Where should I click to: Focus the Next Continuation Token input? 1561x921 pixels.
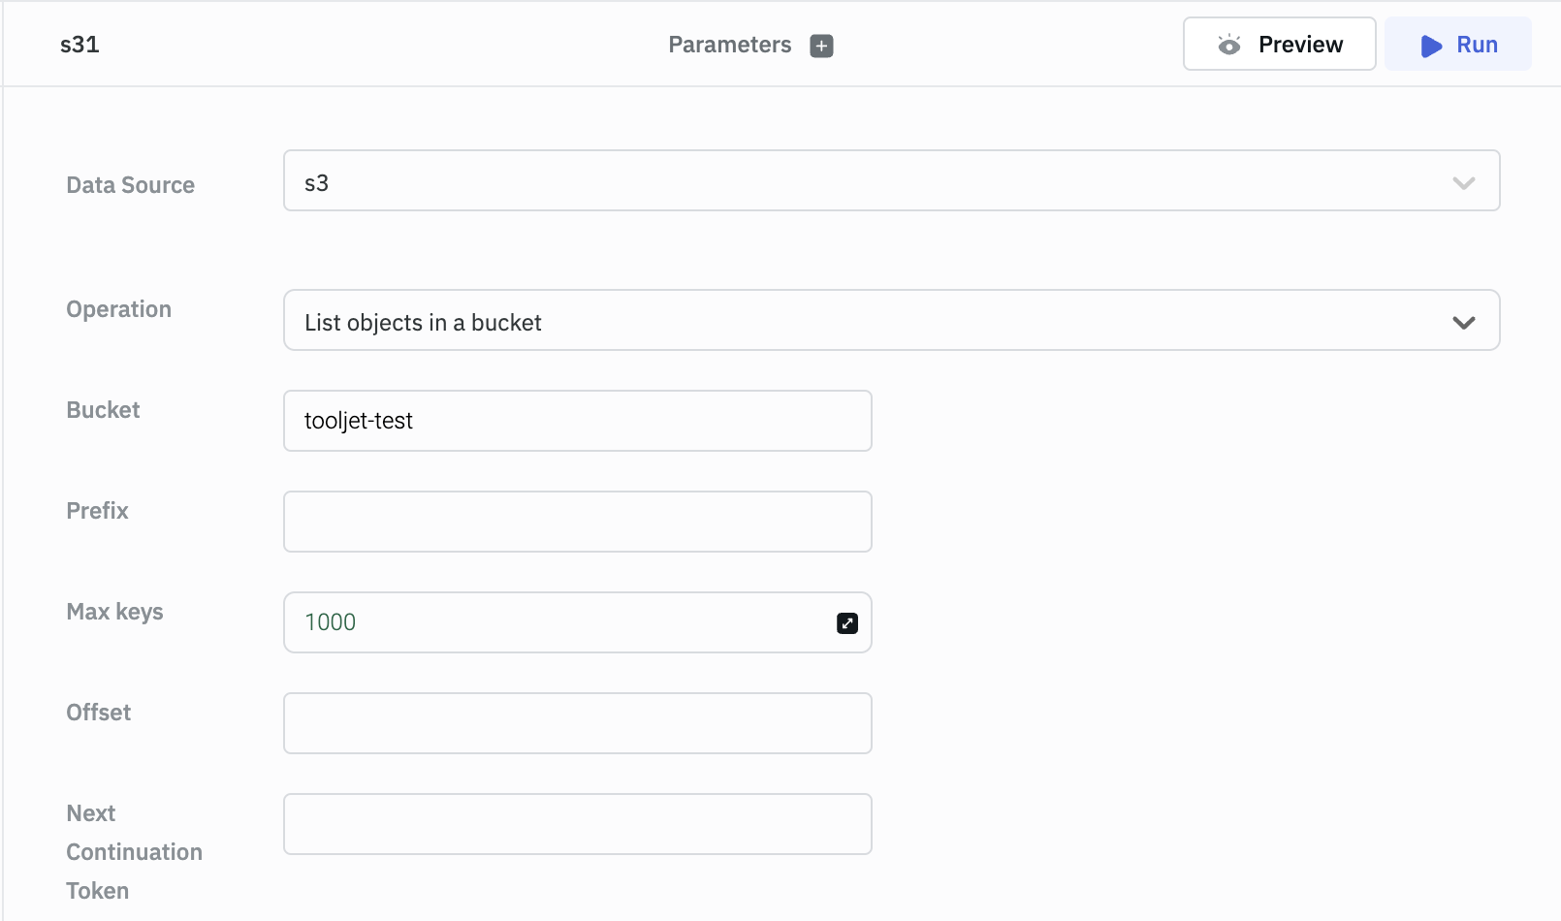(x=577, y=824)
